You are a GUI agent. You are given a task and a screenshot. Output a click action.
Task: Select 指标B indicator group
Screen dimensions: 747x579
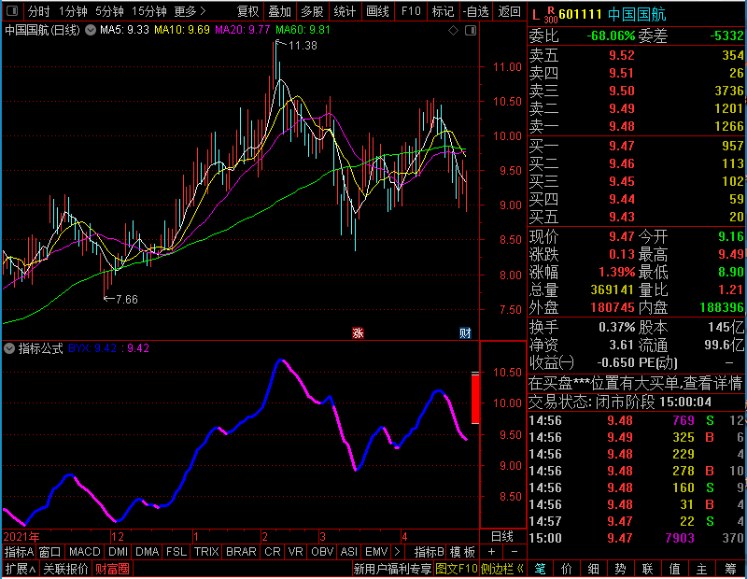pyautogui.click(x=430, y=552)
